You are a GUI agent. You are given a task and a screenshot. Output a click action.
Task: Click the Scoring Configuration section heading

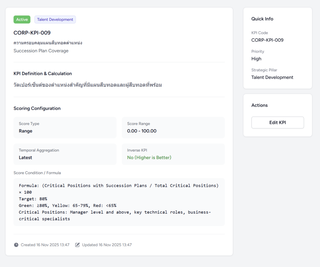tap(37, 109)
